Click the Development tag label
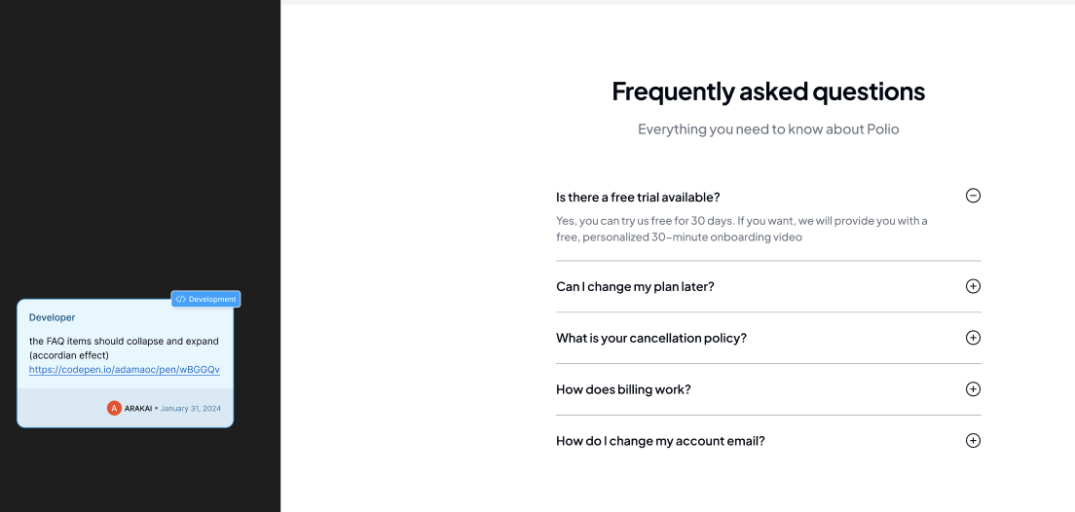The image size is (1075, 512). coord(212,299)
